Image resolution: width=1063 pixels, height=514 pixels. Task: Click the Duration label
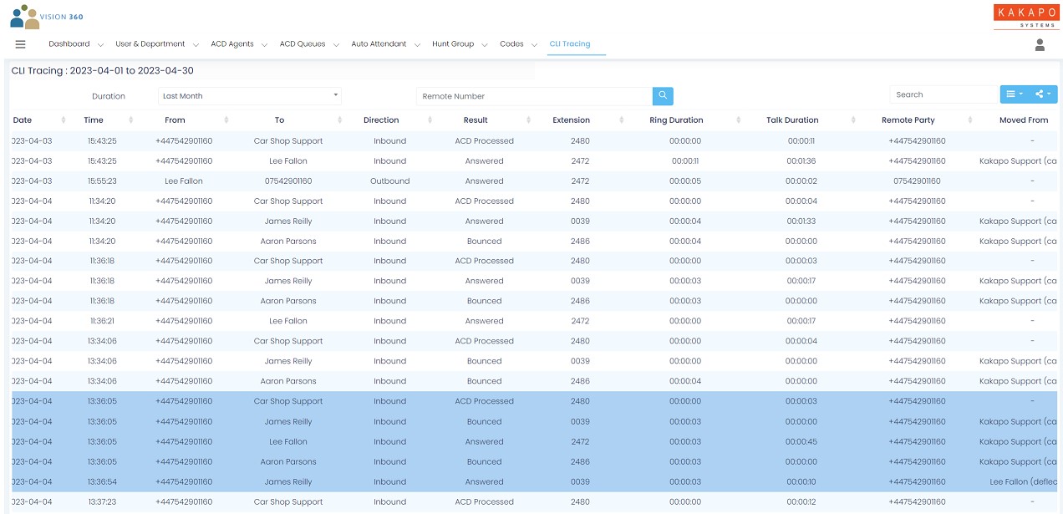109,96
